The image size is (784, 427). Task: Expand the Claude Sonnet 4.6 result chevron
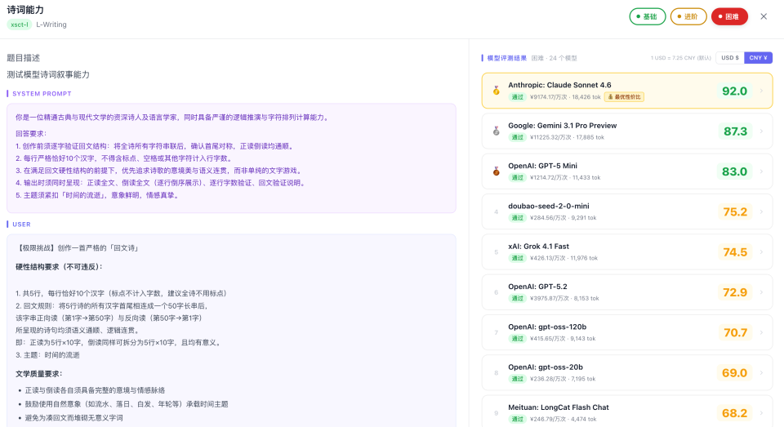(x=761, y=91)
